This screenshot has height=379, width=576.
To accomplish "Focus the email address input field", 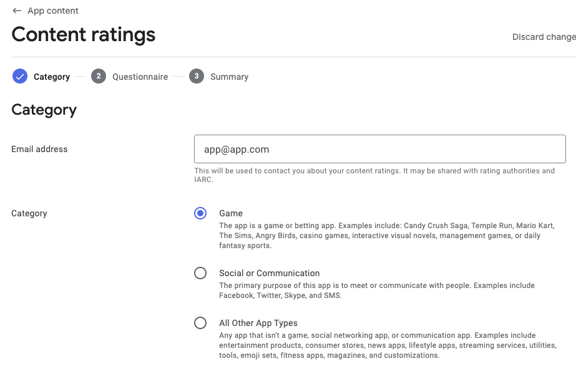I will click(379, 150).
